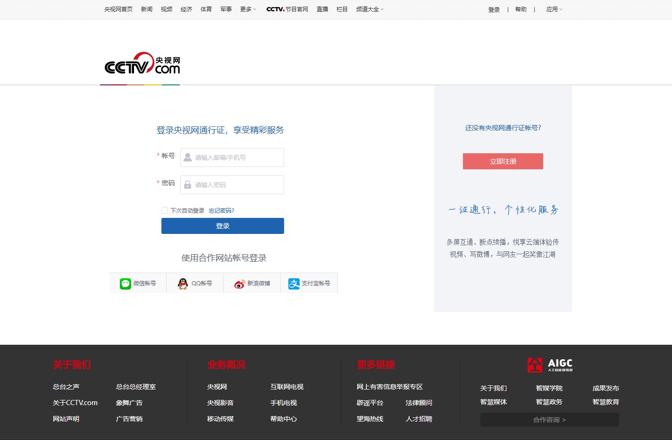The width and height of the screenshot is (672, 440).
Task: Open 移动传媒 footer link
Action: pos(220,419)
